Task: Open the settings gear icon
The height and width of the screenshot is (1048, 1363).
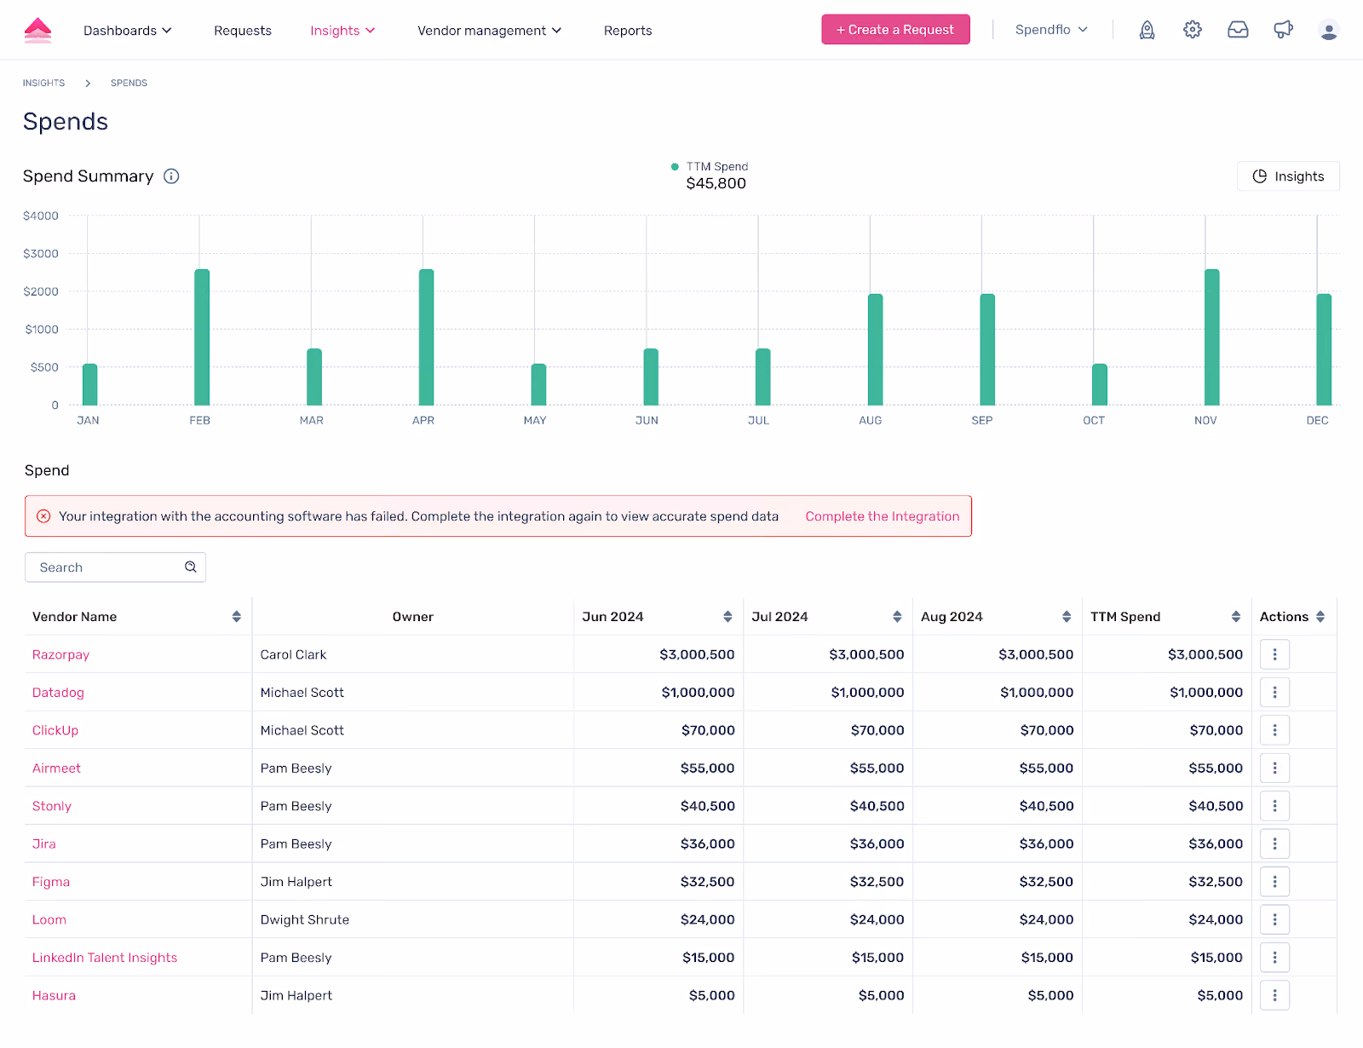Action: (1193, 30)
